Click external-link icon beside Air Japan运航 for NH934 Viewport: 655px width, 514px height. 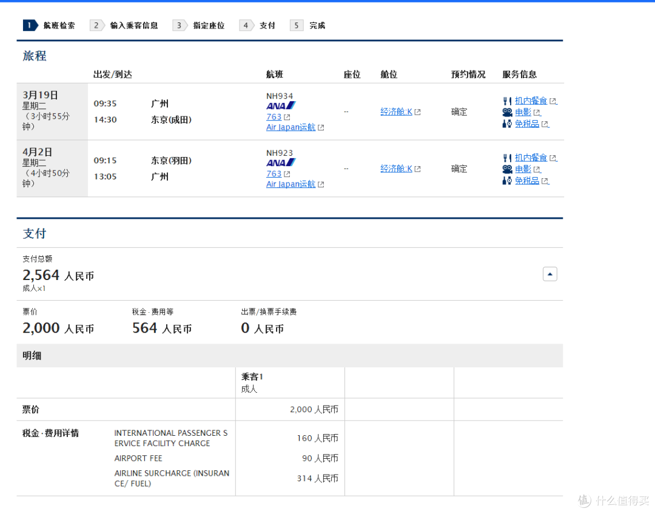tap(321, 127)
